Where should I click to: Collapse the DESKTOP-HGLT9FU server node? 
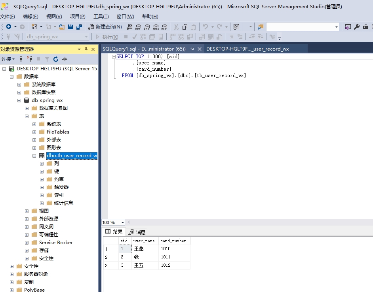coord(4,69)
